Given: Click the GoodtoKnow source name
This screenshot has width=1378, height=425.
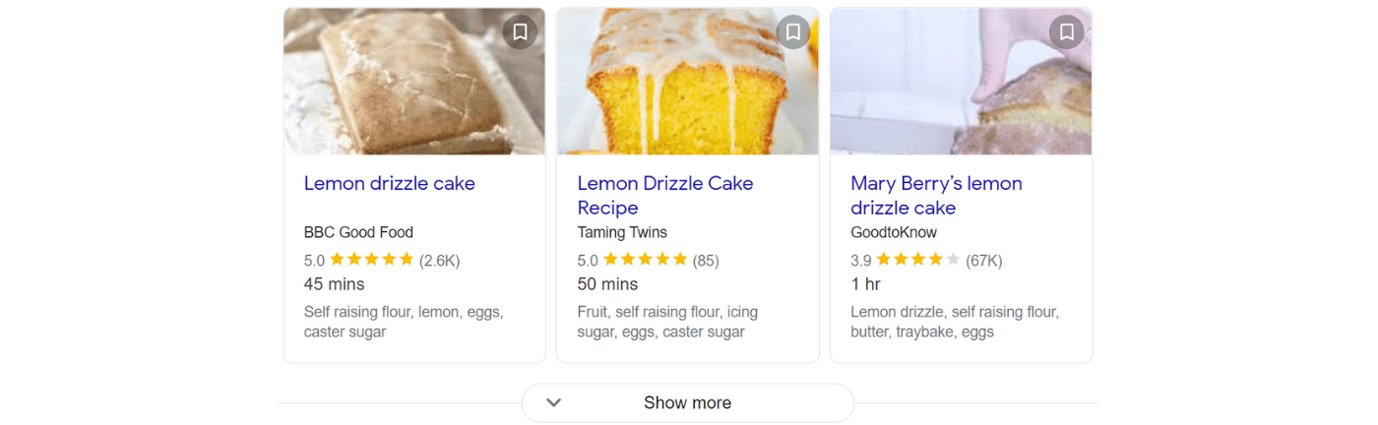Looking at the screenshot, I should [x=894, y=233].
